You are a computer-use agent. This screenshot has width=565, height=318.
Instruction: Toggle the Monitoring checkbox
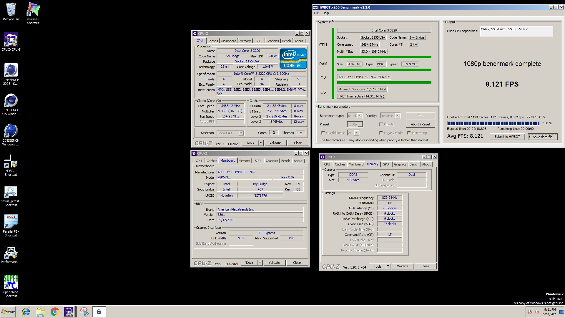point(409,133)
